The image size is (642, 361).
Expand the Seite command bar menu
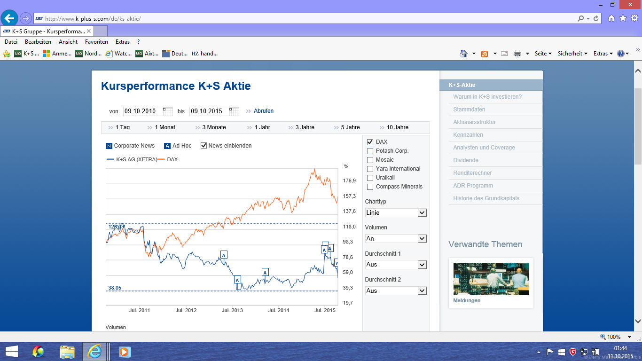click(x=543, y=54)
